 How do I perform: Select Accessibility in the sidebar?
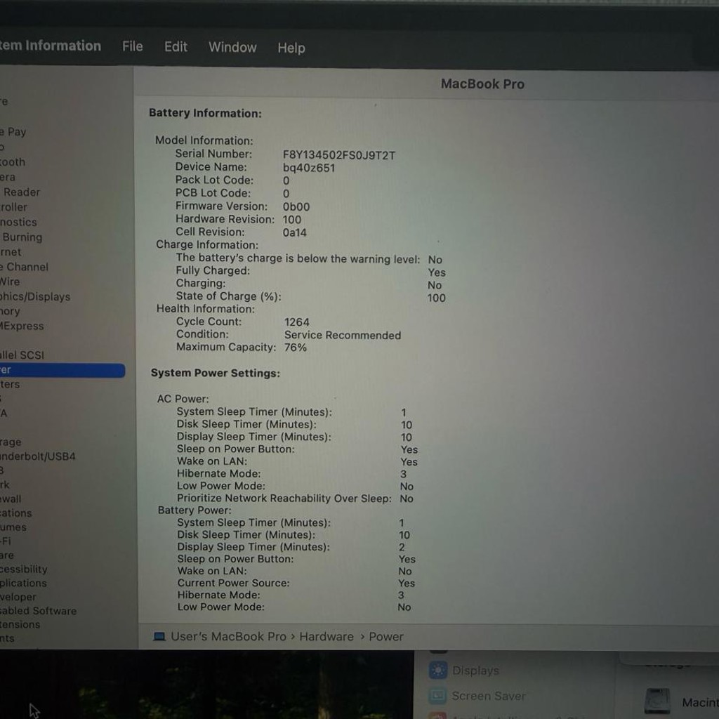[24, 569]
